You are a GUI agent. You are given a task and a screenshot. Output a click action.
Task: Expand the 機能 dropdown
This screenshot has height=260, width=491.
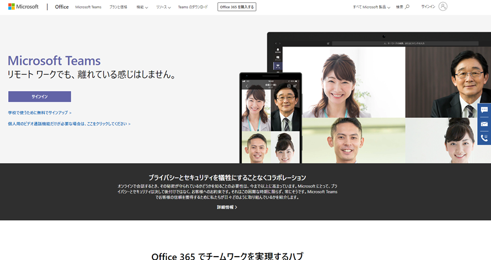(x=142, y=7)
